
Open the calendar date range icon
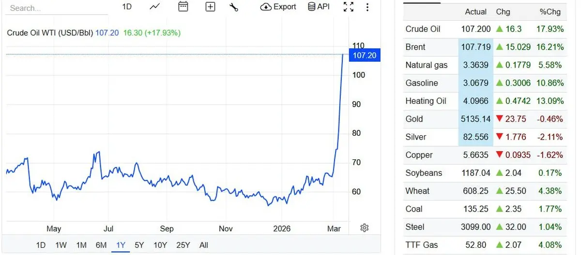pyautogui.click(x=183, y=7)
